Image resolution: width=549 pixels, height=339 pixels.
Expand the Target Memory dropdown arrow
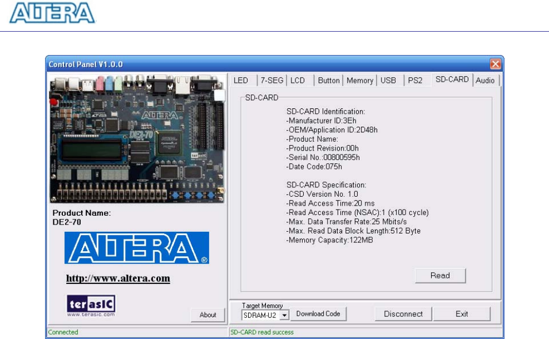(x=285, y=315)
